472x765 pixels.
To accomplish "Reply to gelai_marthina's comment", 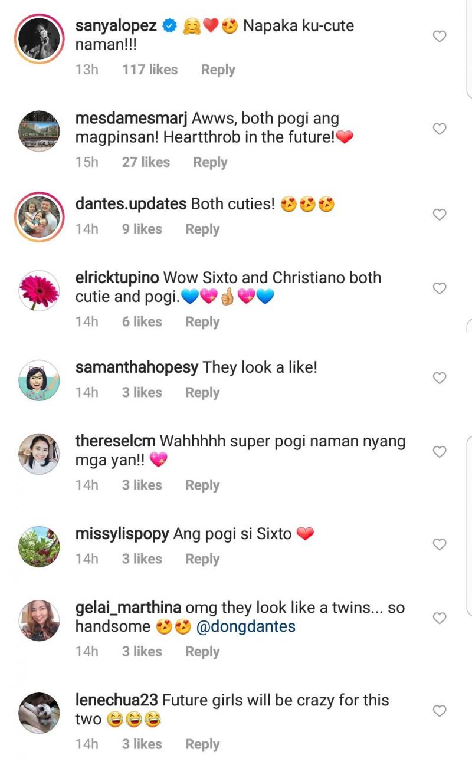I will (x=202, y=652).
